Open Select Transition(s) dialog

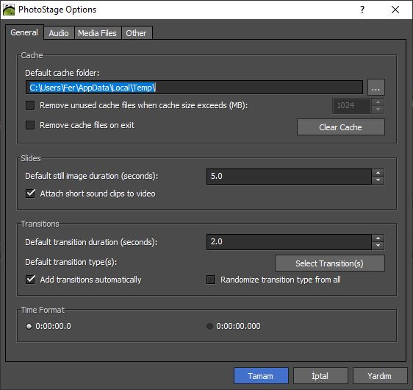click(329, 263)
